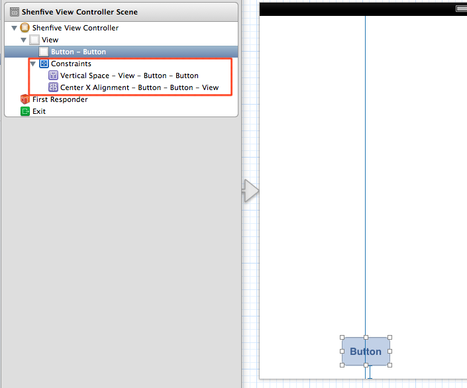The width and height of the screenshot is (467, 388).
Task: Collapse the View disclosure triangle
Action: point(24,40)
